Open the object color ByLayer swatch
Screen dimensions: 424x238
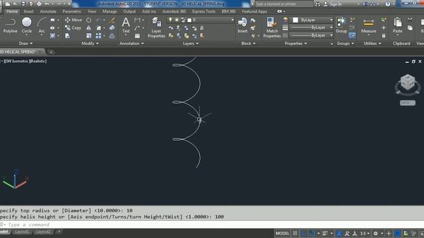coord(295,20)
